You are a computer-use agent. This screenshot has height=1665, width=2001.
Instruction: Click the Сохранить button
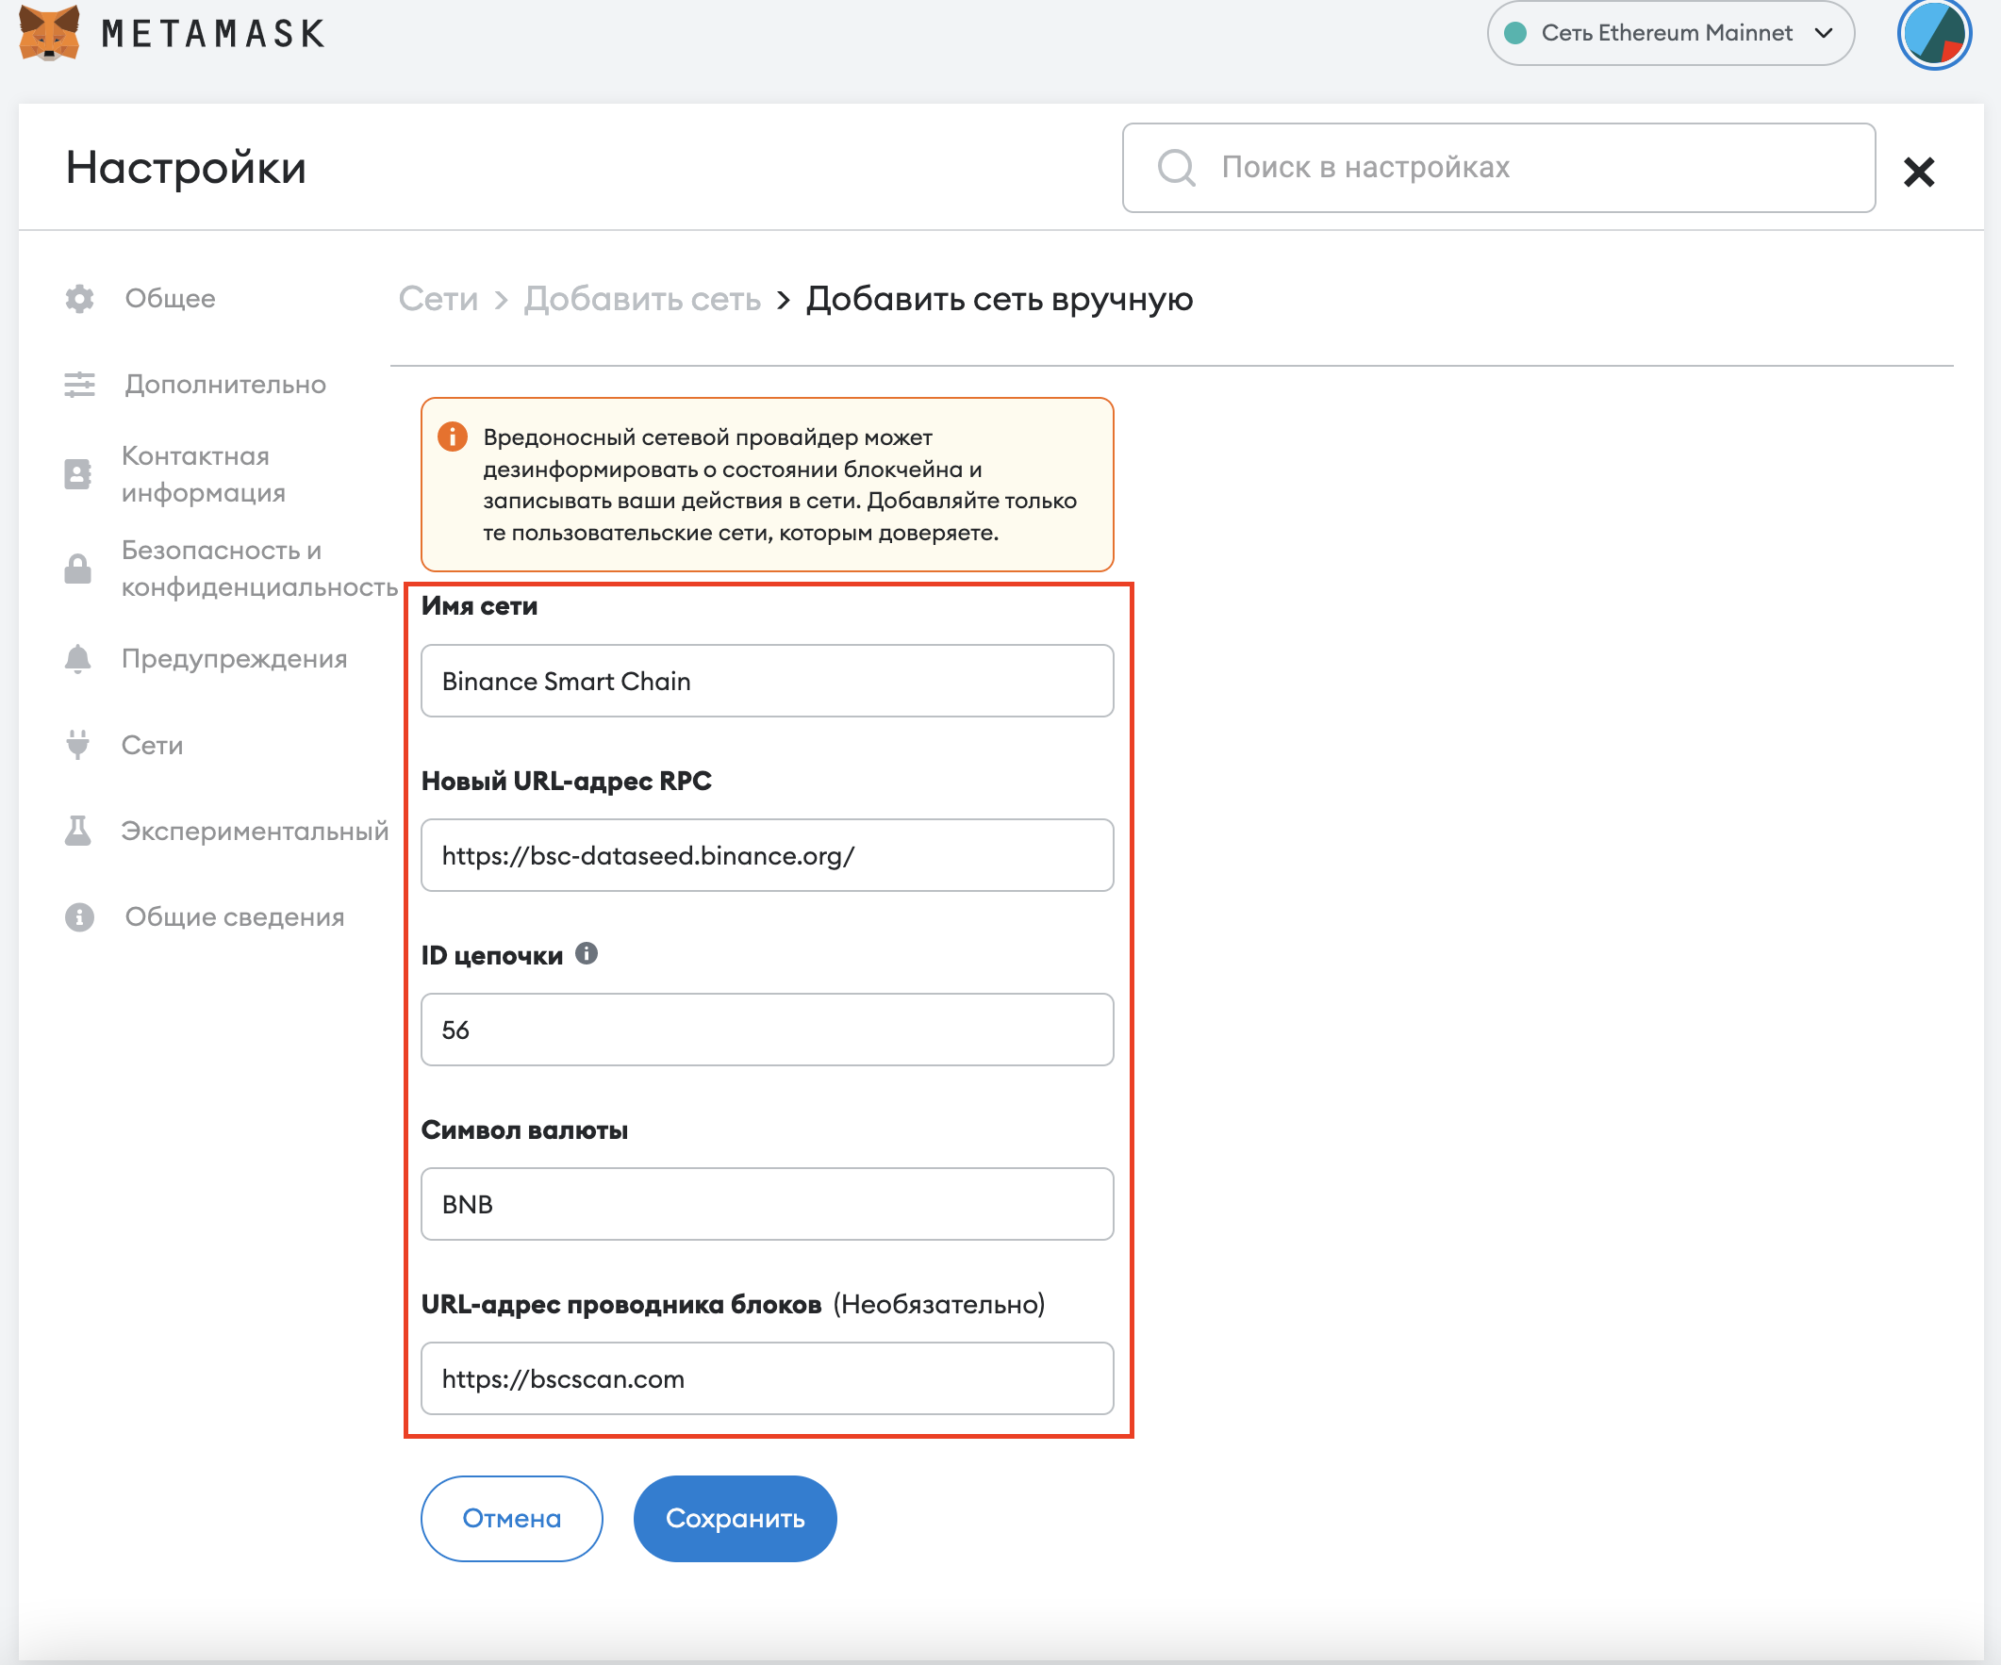(735, 1517)
